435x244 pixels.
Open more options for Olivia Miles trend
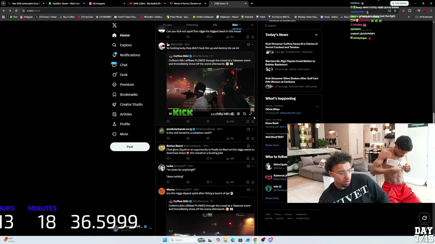coord(317,106)
